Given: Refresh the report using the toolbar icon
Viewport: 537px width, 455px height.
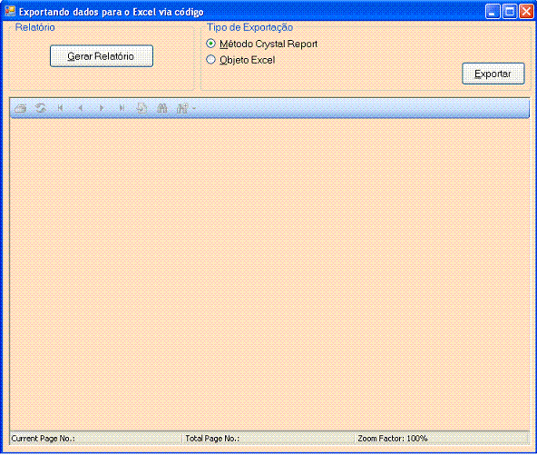Looking at the screenshot, I should (41, 108).
